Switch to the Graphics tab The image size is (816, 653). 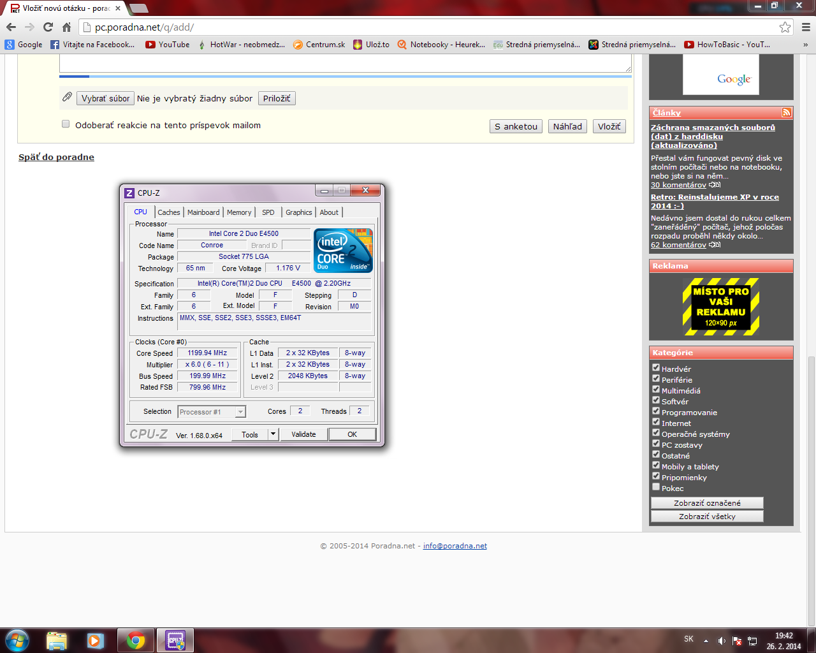(299, 212)
